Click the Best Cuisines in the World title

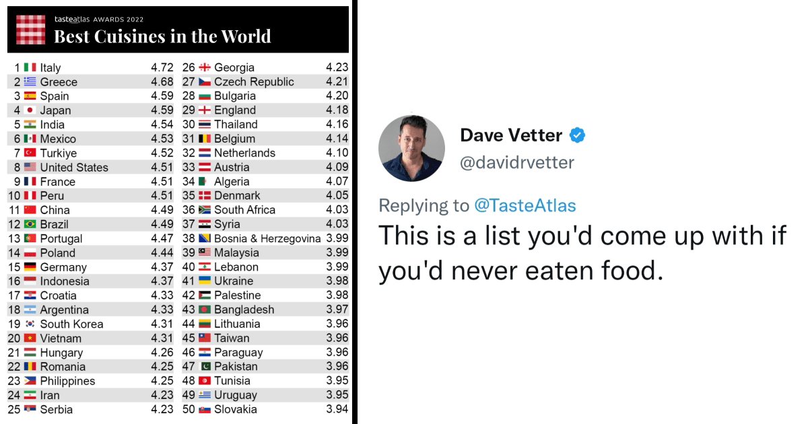(x=162, y=36)
